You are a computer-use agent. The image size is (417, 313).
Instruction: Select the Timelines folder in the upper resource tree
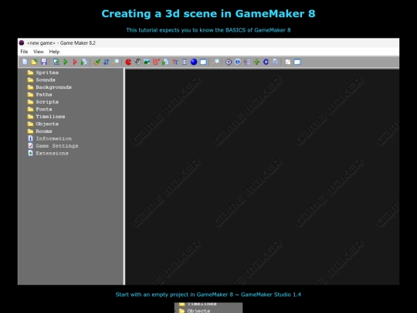tap(50, 117)
